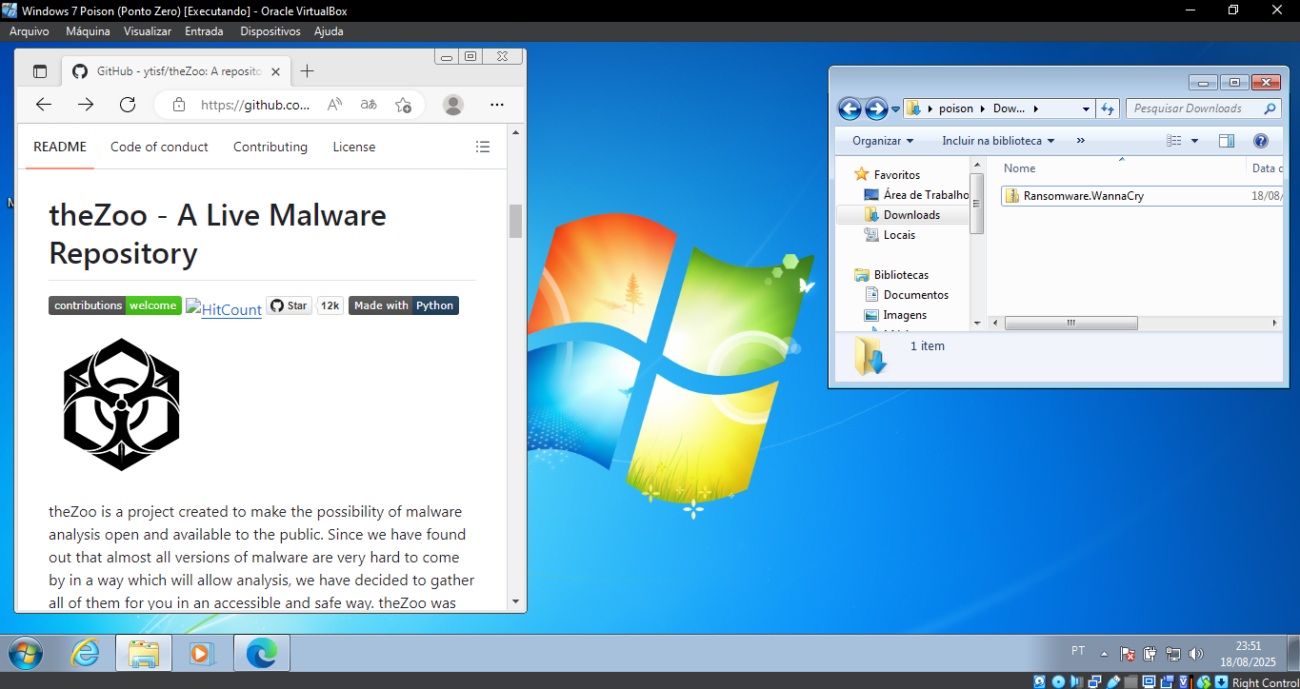Refresh the Downloads folder in Explorer
Screen dimensions: 1300x689
coord(1108,108)
